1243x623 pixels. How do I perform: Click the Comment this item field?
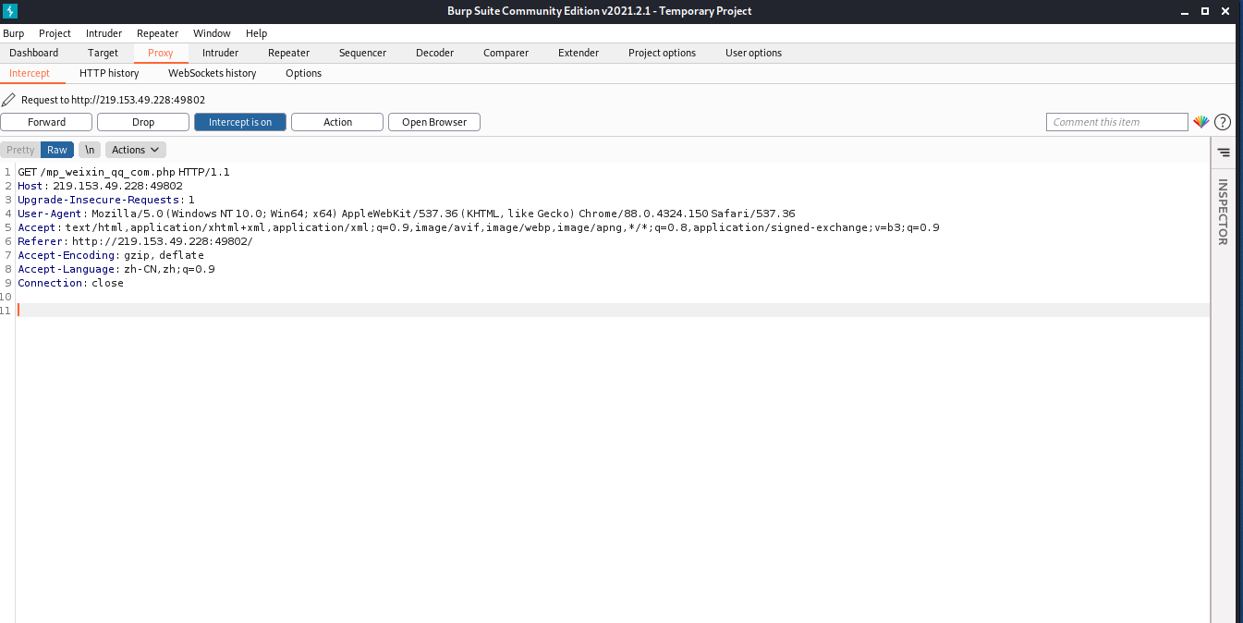click(x=1115, y=121)
